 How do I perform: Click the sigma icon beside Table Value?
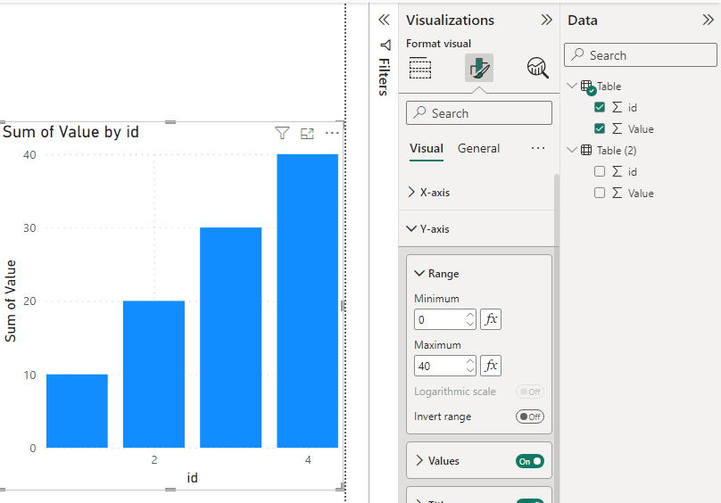click(617, 128)
